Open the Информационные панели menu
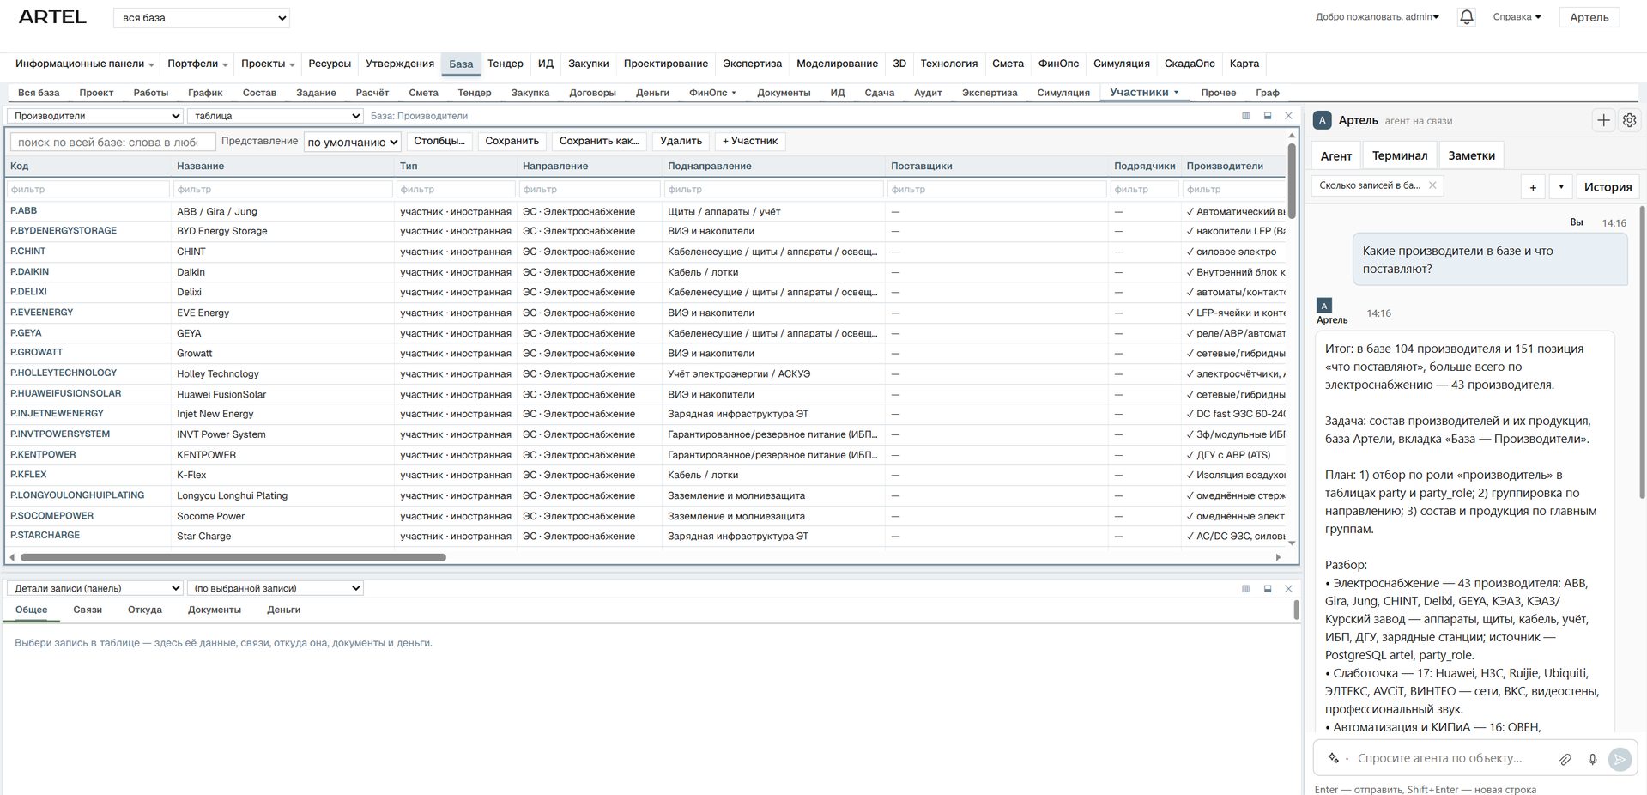Viewport: 1647px width, 795px height. [x=84, y=64]
